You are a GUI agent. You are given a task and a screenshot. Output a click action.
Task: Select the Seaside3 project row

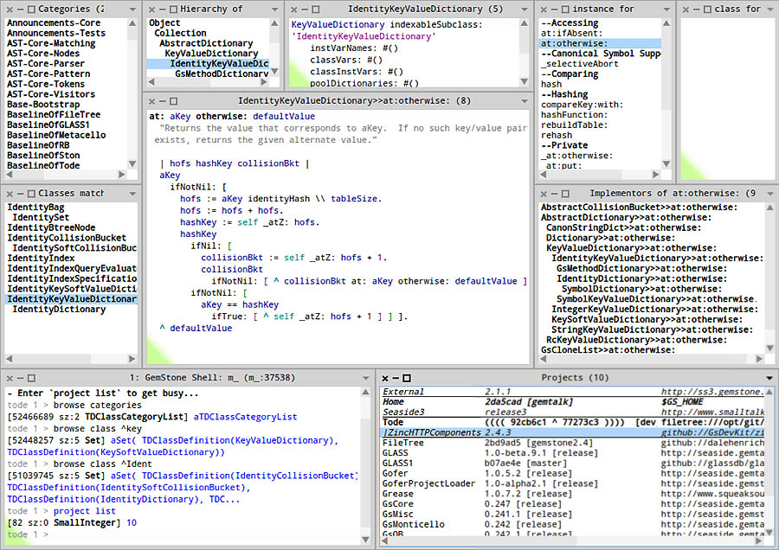(x=574, y=412)
